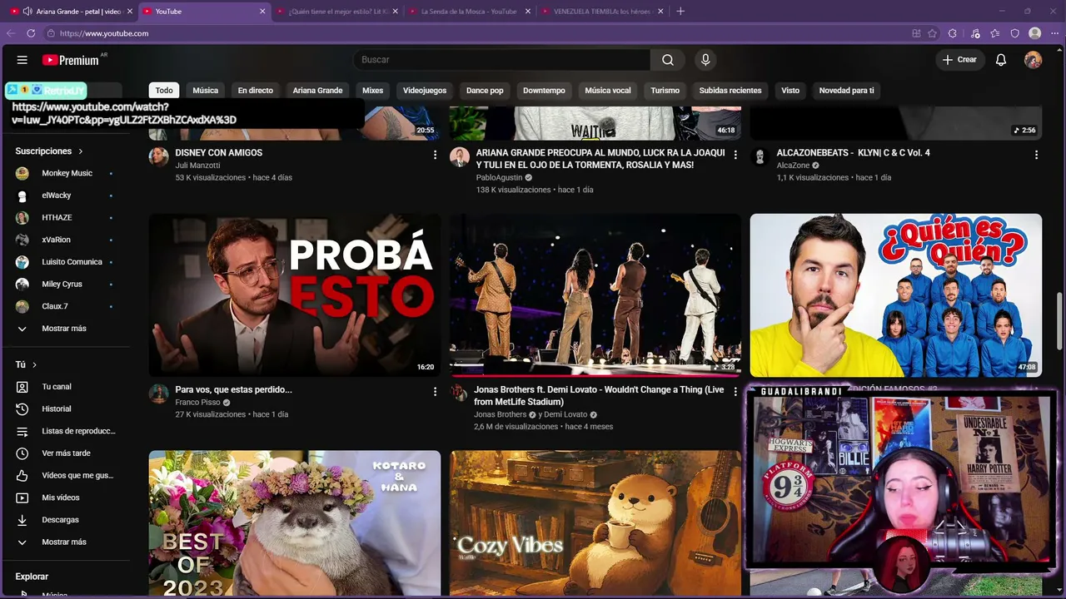Click the search magnifier button
1066x599 pixels.
[668, 60]
